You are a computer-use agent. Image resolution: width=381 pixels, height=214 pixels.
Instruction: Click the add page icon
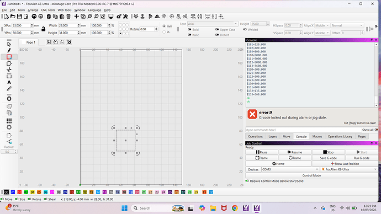(x=49, y=42)
